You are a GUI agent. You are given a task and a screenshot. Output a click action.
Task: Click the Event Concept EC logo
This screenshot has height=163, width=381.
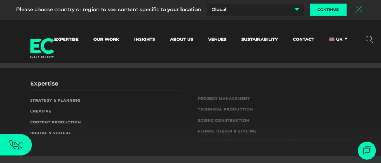pyautogui.click(x=42, y=48)
